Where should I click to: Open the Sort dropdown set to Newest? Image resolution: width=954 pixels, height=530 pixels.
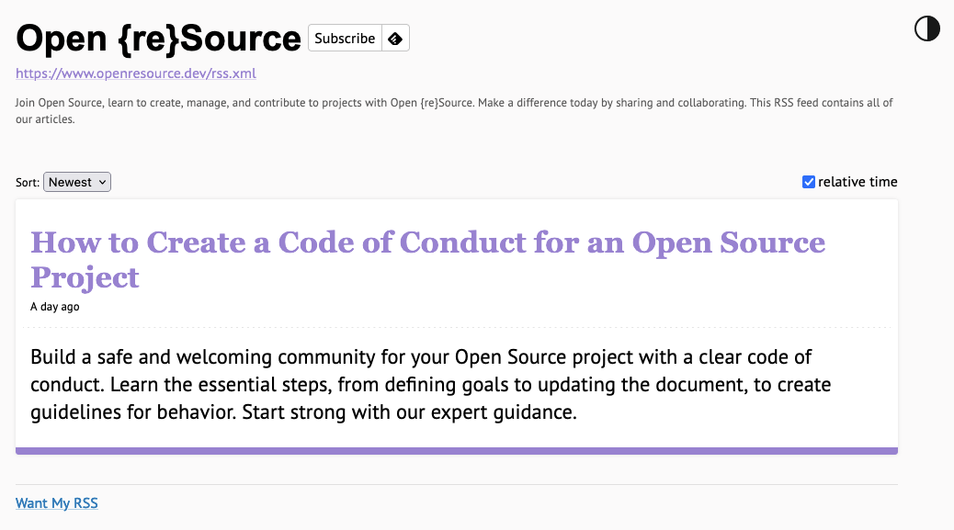click(77, 182)
